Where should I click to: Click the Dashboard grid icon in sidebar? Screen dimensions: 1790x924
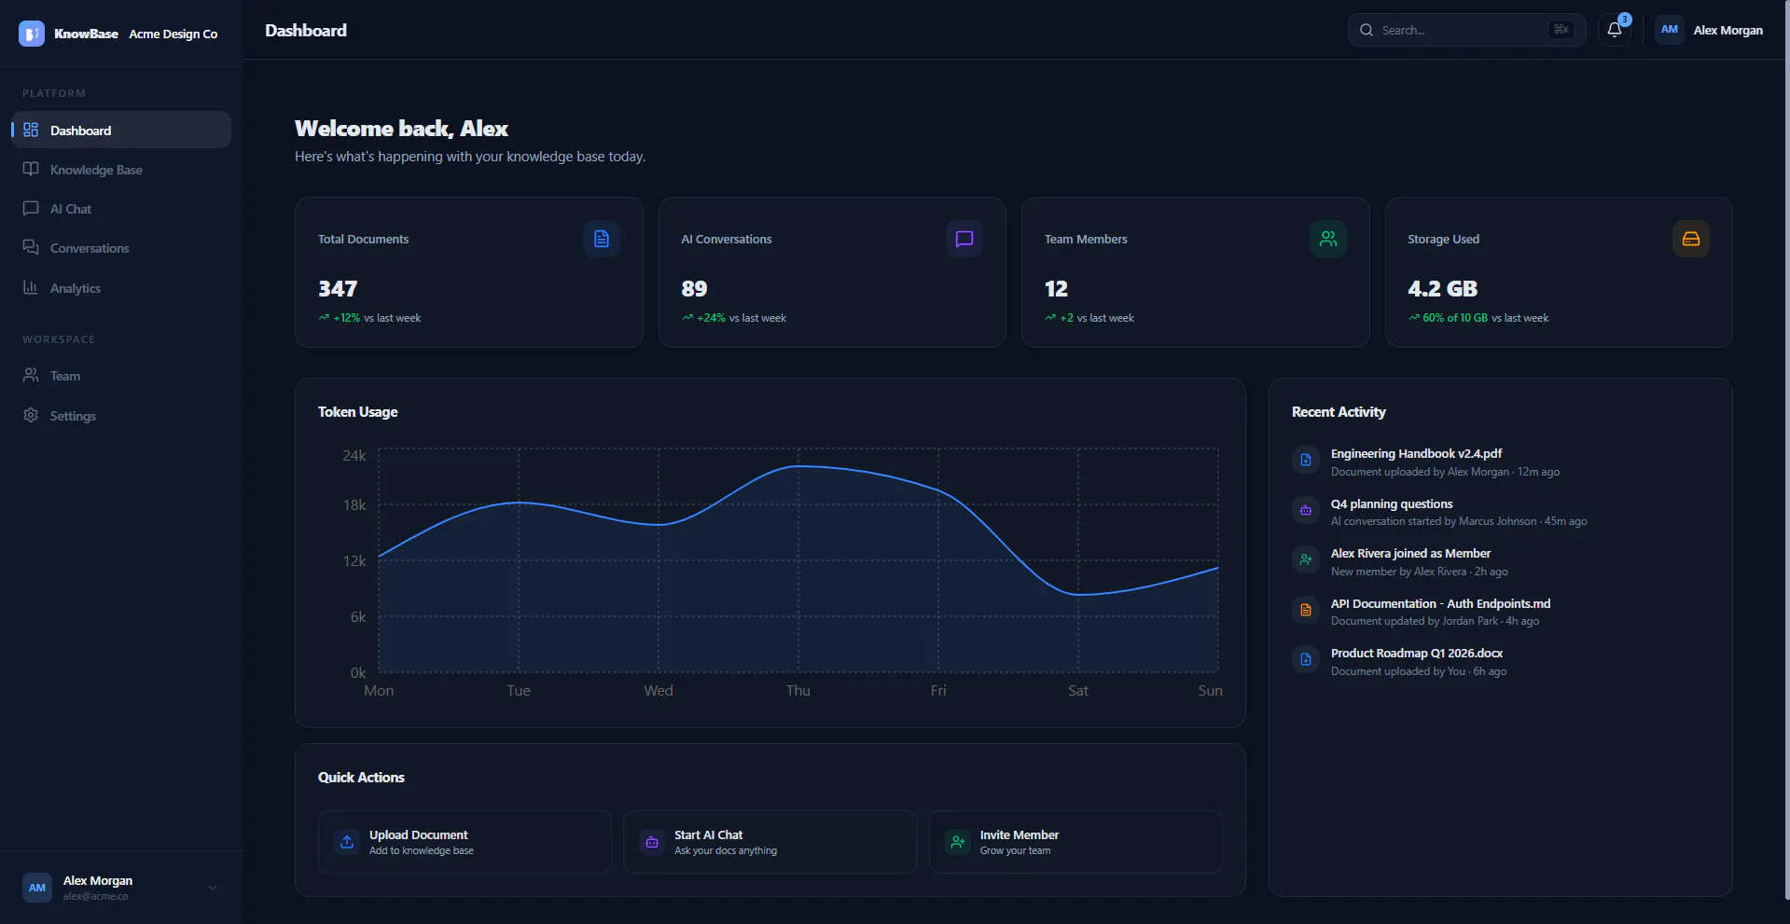coord(31,130)
